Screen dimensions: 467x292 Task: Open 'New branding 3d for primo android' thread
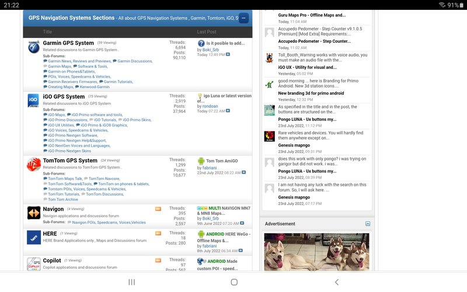tap(311, 93)
